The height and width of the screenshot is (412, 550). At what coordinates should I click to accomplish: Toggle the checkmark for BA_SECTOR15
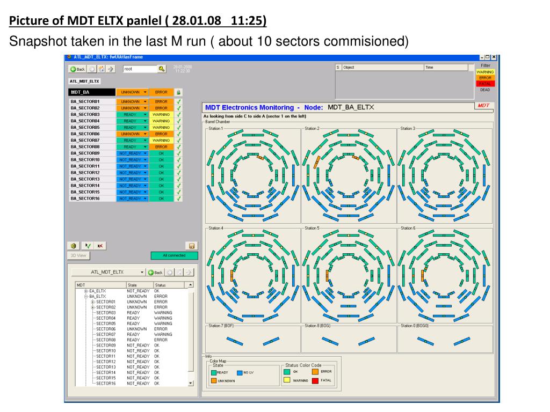click(x=178, y=192)
